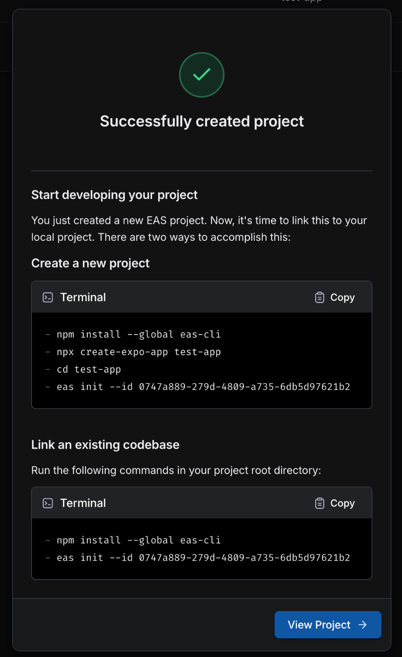
Task: Click the clipboard icon in the first Terminal header
Action: coord(319,298)
